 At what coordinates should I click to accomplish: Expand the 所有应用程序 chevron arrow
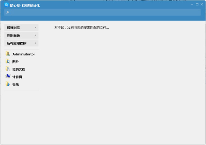coord(35,43)
